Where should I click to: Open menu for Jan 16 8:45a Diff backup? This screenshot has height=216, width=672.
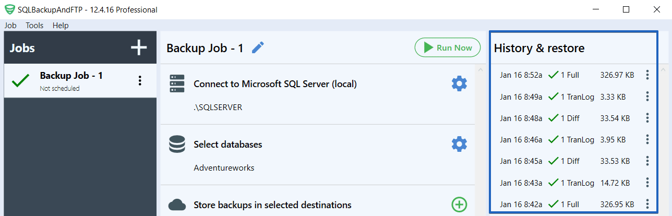(647, 161)
